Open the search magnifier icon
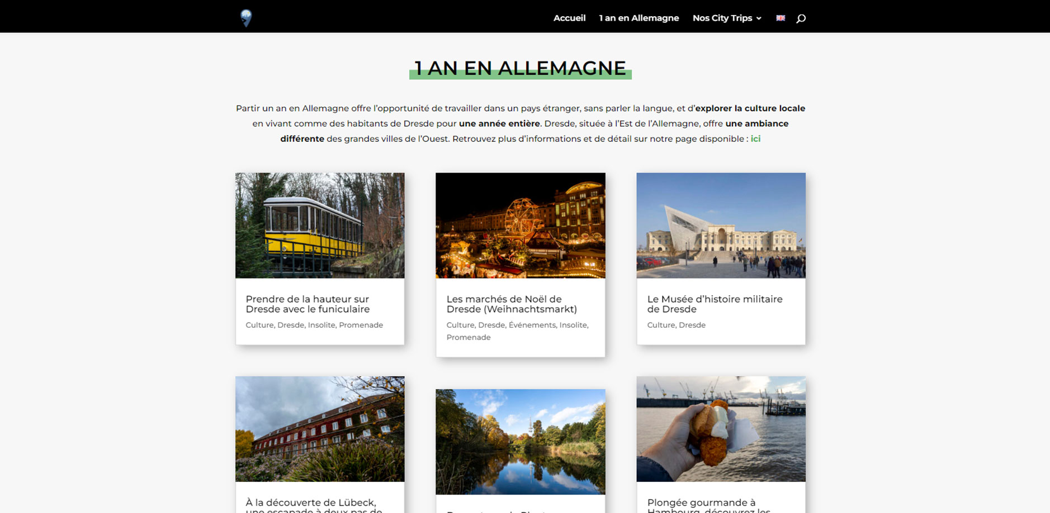The height and width of the screenshot is (513, 1050). (801, 18)
